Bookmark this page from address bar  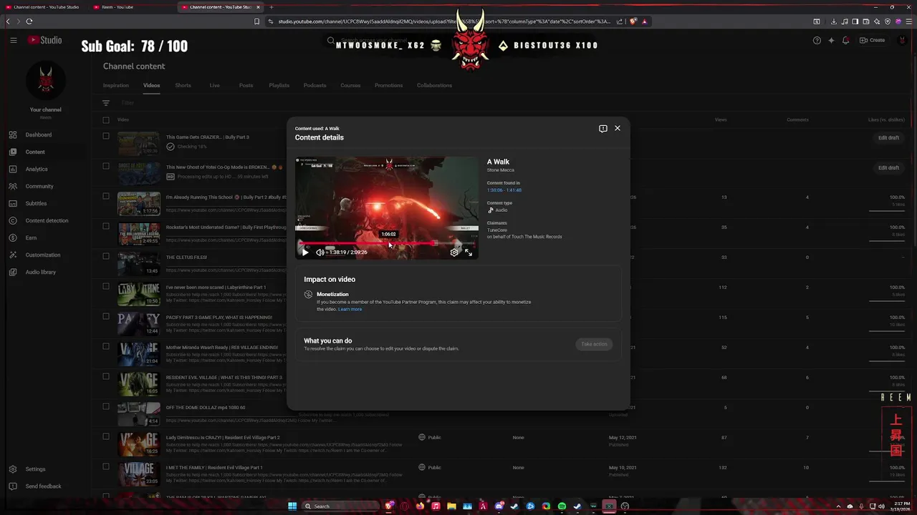(256, 21)
